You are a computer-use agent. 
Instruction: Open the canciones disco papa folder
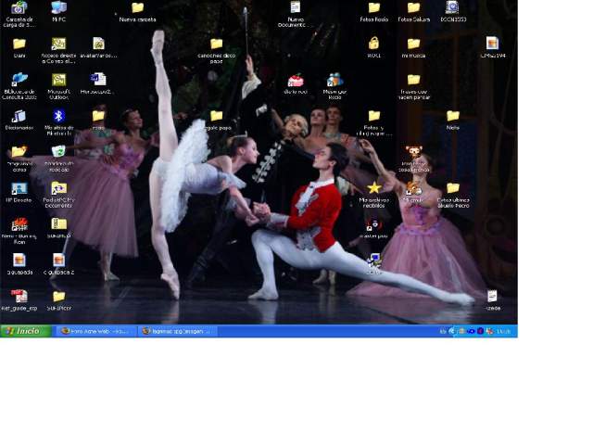(x=216, y=44)
